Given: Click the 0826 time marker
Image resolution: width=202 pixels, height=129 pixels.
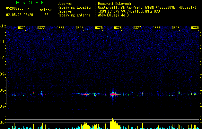Looking at the screenshot, I should click(118, 28).
